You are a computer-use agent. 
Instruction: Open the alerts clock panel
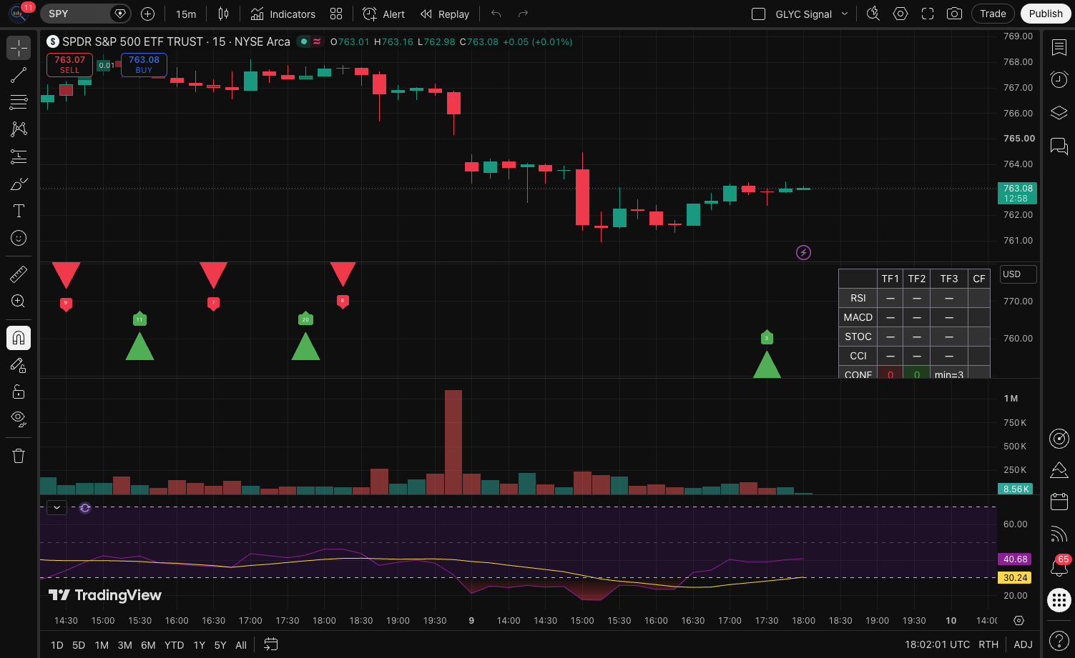coord(1059,79)
